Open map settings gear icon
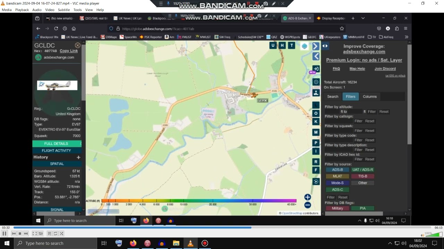 (x=316, y=82)
